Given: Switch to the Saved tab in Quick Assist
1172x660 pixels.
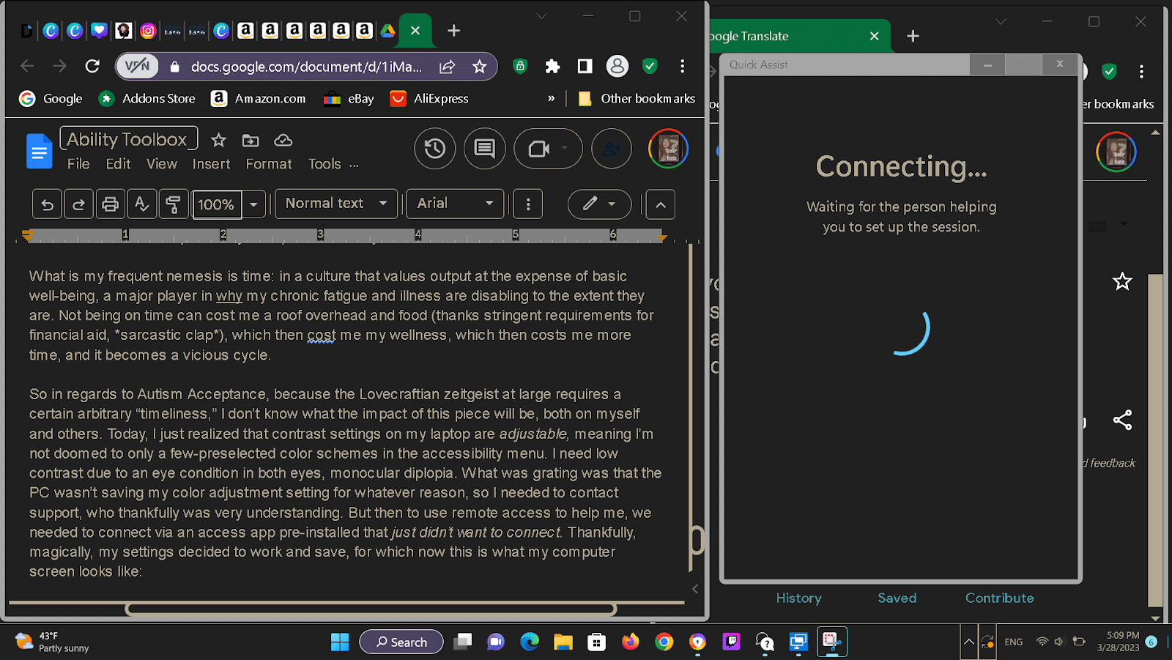Looking at the screenshot, I should pos(897,598).
